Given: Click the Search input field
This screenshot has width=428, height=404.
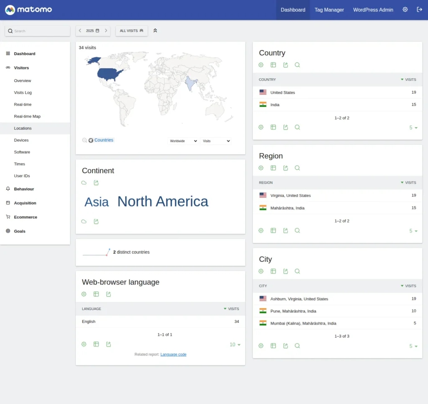Looking at the screenshot, I should click(40, 31).
